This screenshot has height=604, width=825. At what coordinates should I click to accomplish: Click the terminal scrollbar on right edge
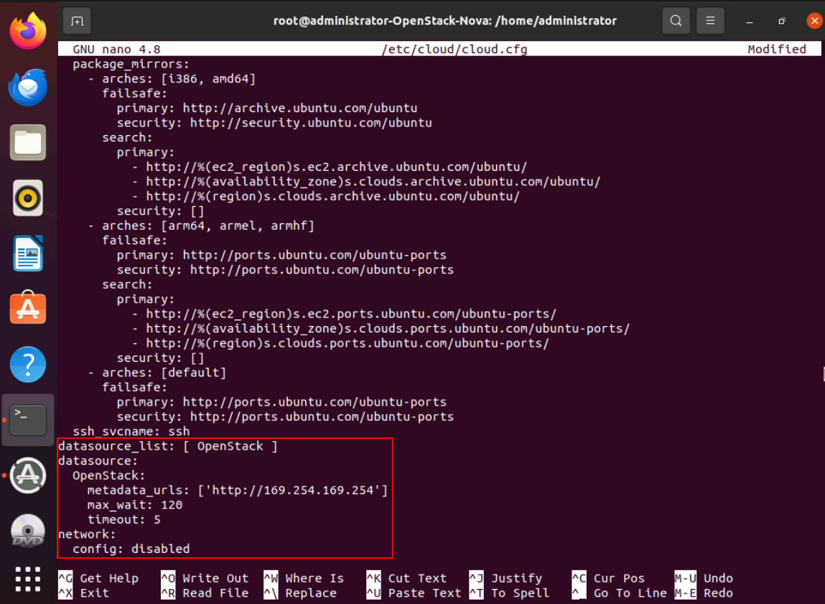[x=822, y=373]
